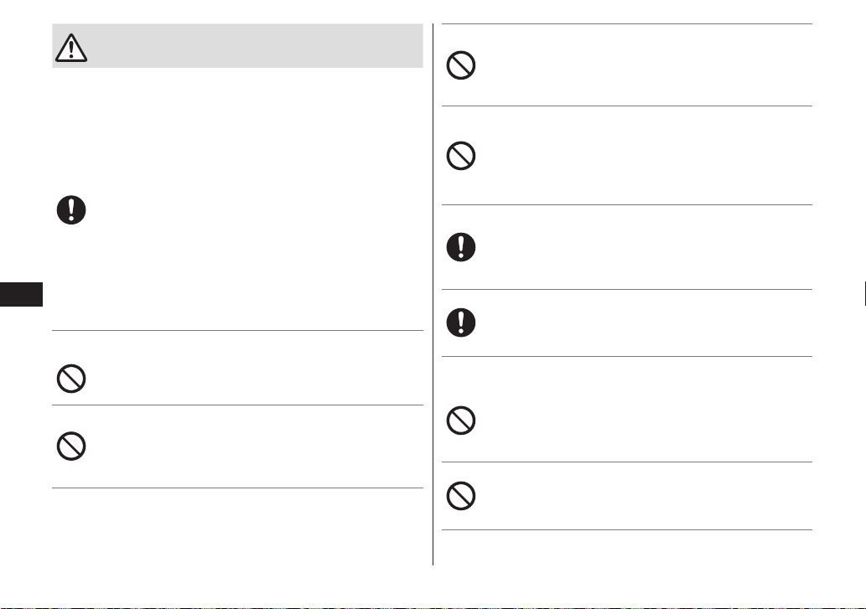This screenshot has width=866, height=609.
Task: Click the warning triangle icon in gray header
Action: coord(71,48)
